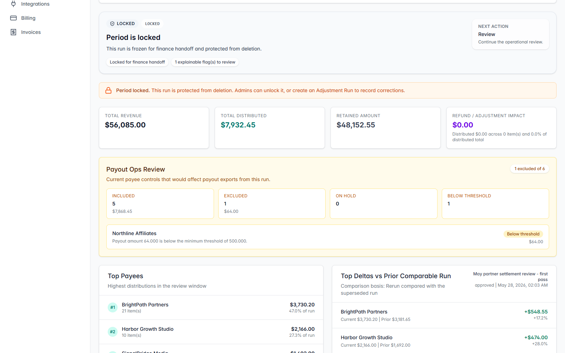Viewport: 565px width, 353px height.
Task: Click the '1 explainable flag(s) to review' chip
Action: pos(205,62)
